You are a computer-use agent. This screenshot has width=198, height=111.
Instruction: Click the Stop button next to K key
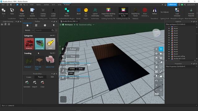pyautogui.click(x=73, y=56)
